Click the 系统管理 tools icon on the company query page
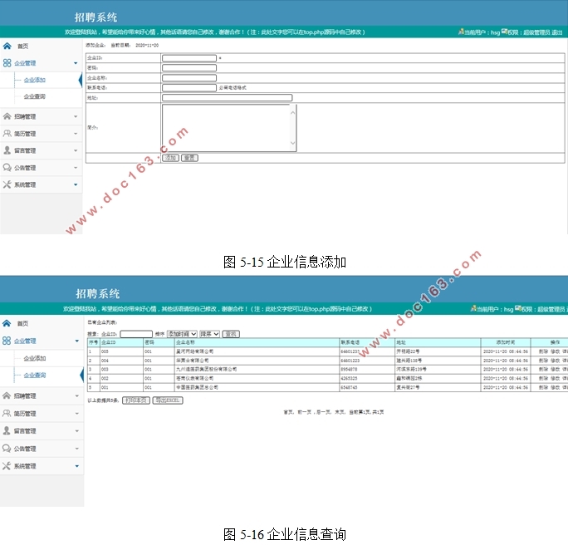The width and height of the screenshot is (568, 545). point(7,465)
